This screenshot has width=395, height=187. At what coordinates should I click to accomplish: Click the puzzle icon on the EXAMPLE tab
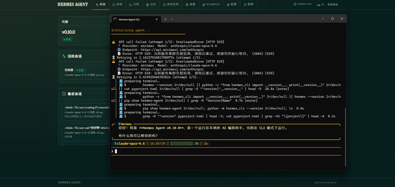204,4
